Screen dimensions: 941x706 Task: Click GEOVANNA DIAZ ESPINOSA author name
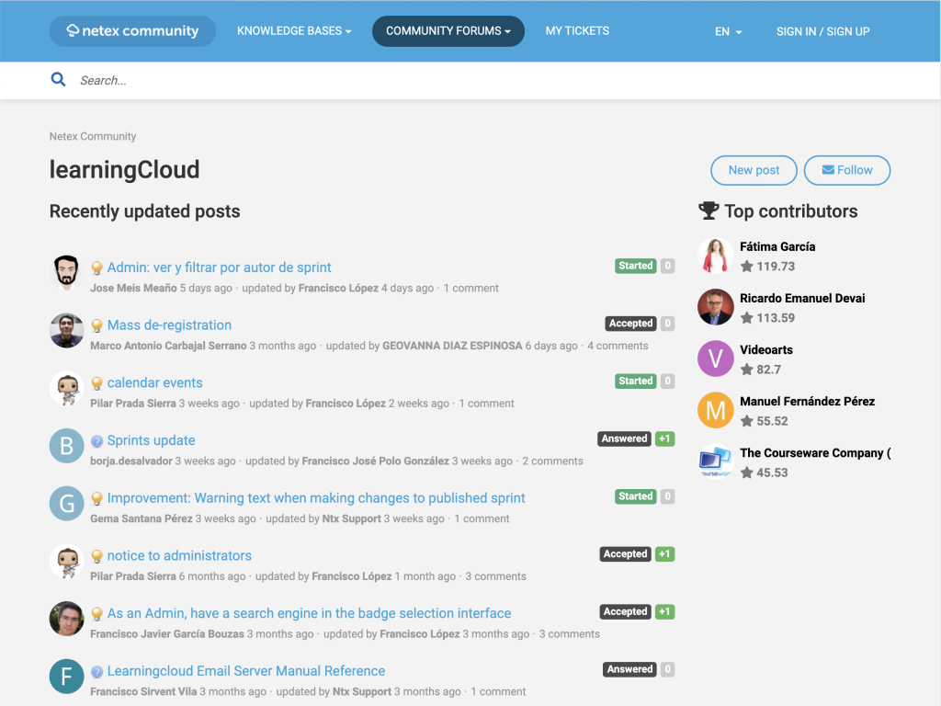coord(452,346)
